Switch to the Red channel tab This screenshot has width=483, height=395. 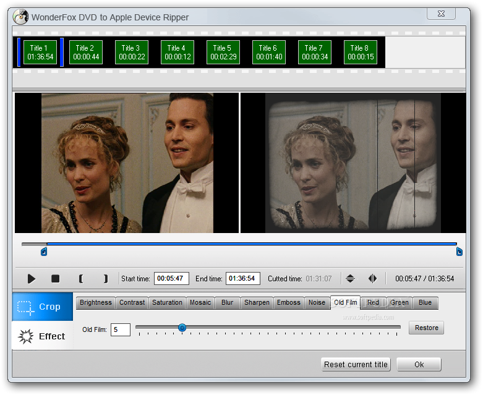coord(373,303)
